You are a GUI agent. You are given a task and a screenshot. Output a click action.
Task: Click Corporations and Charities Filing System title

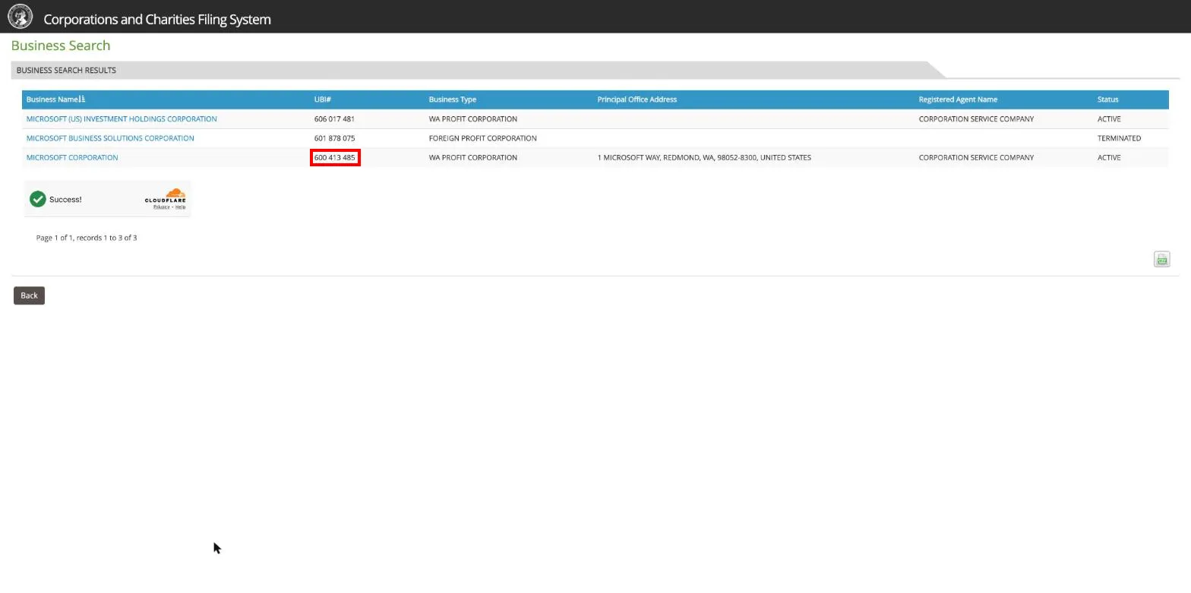pos(157,19)
